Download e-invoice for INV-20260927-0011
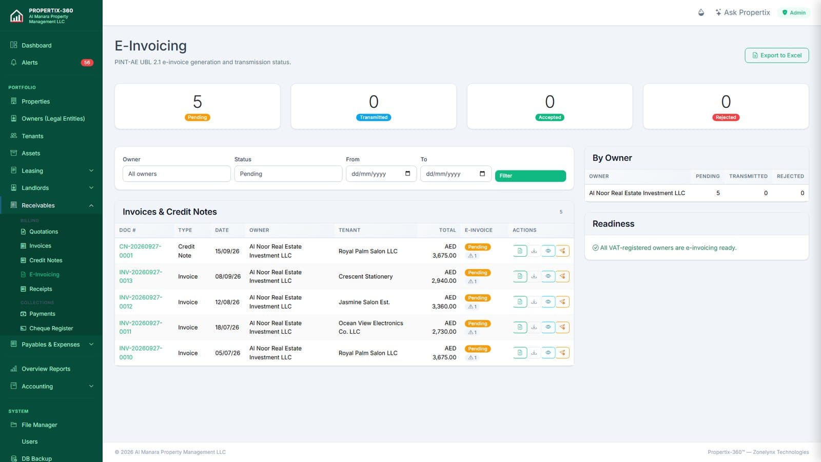Image resolution: width=821 pixels, height=462 pixels. click(534, 327)
